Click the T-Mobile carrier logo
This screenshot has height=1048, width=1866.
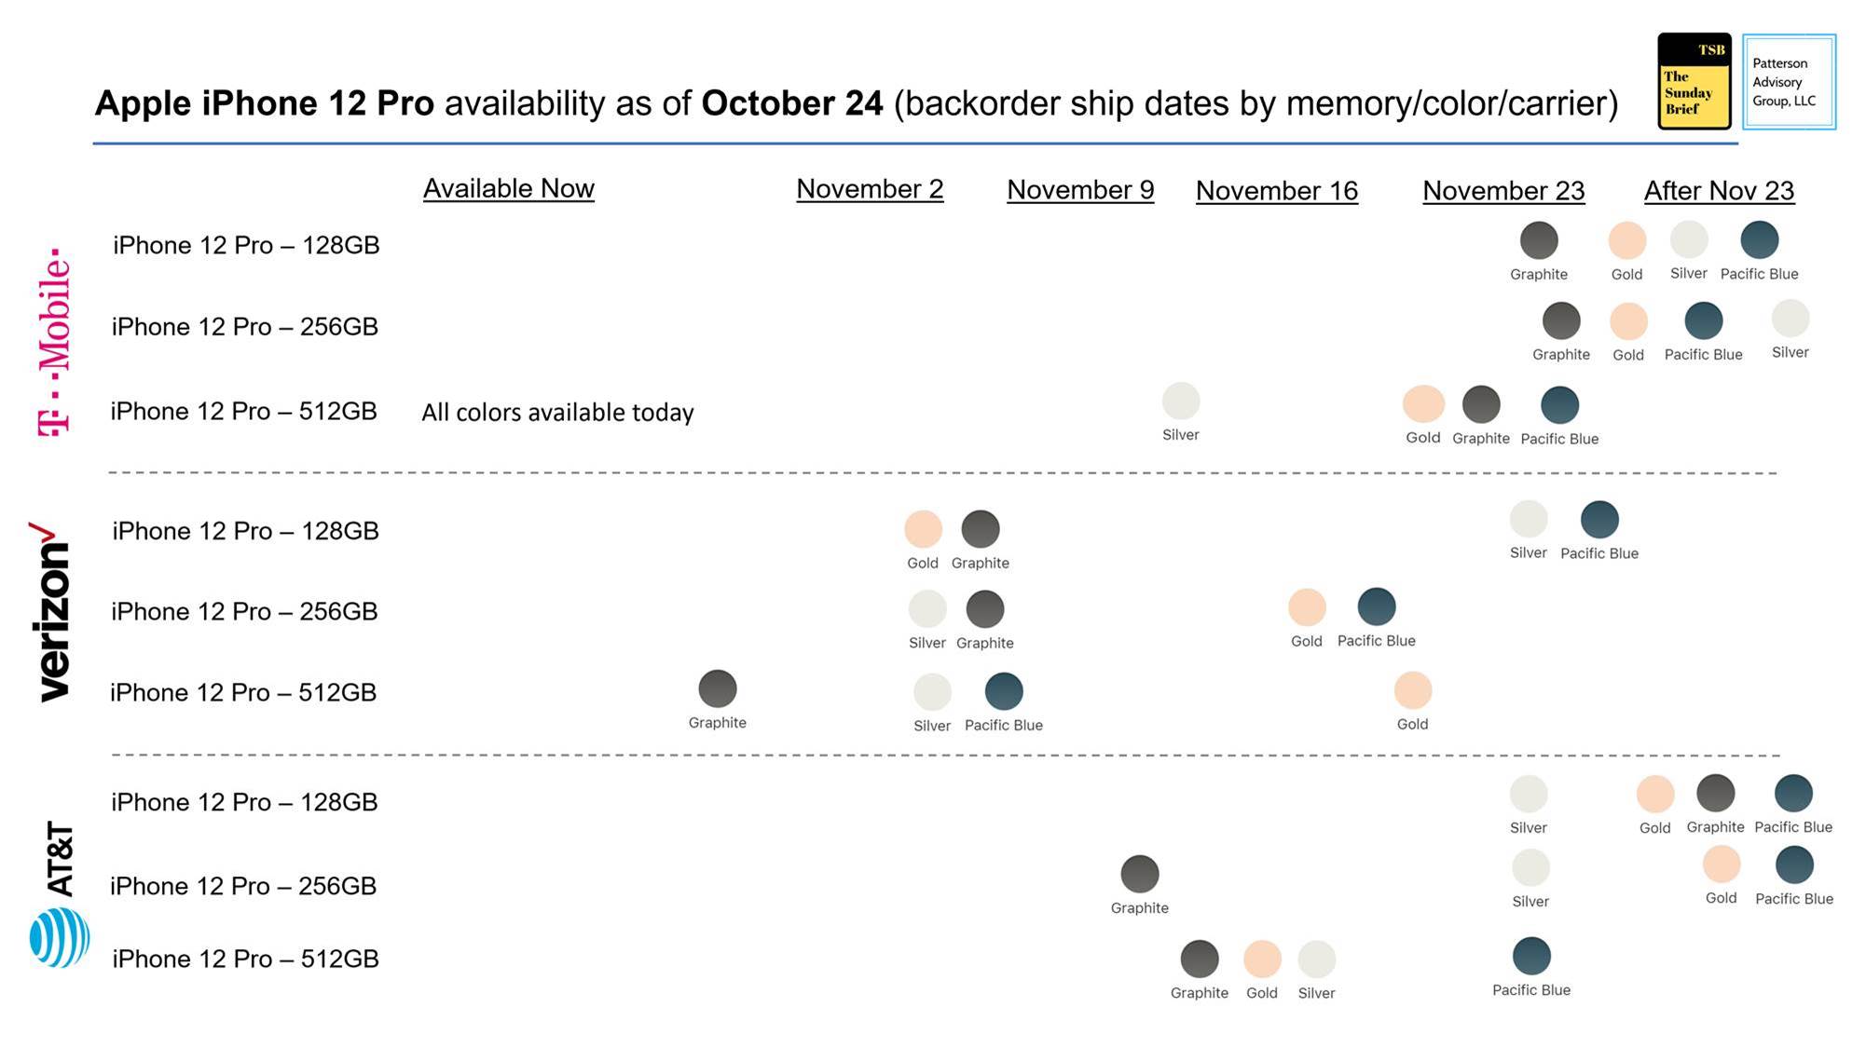(54, 342)
